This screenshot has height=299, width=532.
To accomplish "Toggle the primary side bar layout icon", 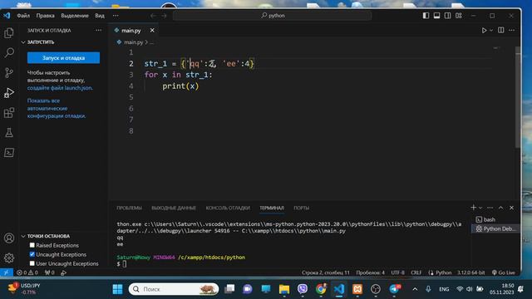I will (426, 16).
